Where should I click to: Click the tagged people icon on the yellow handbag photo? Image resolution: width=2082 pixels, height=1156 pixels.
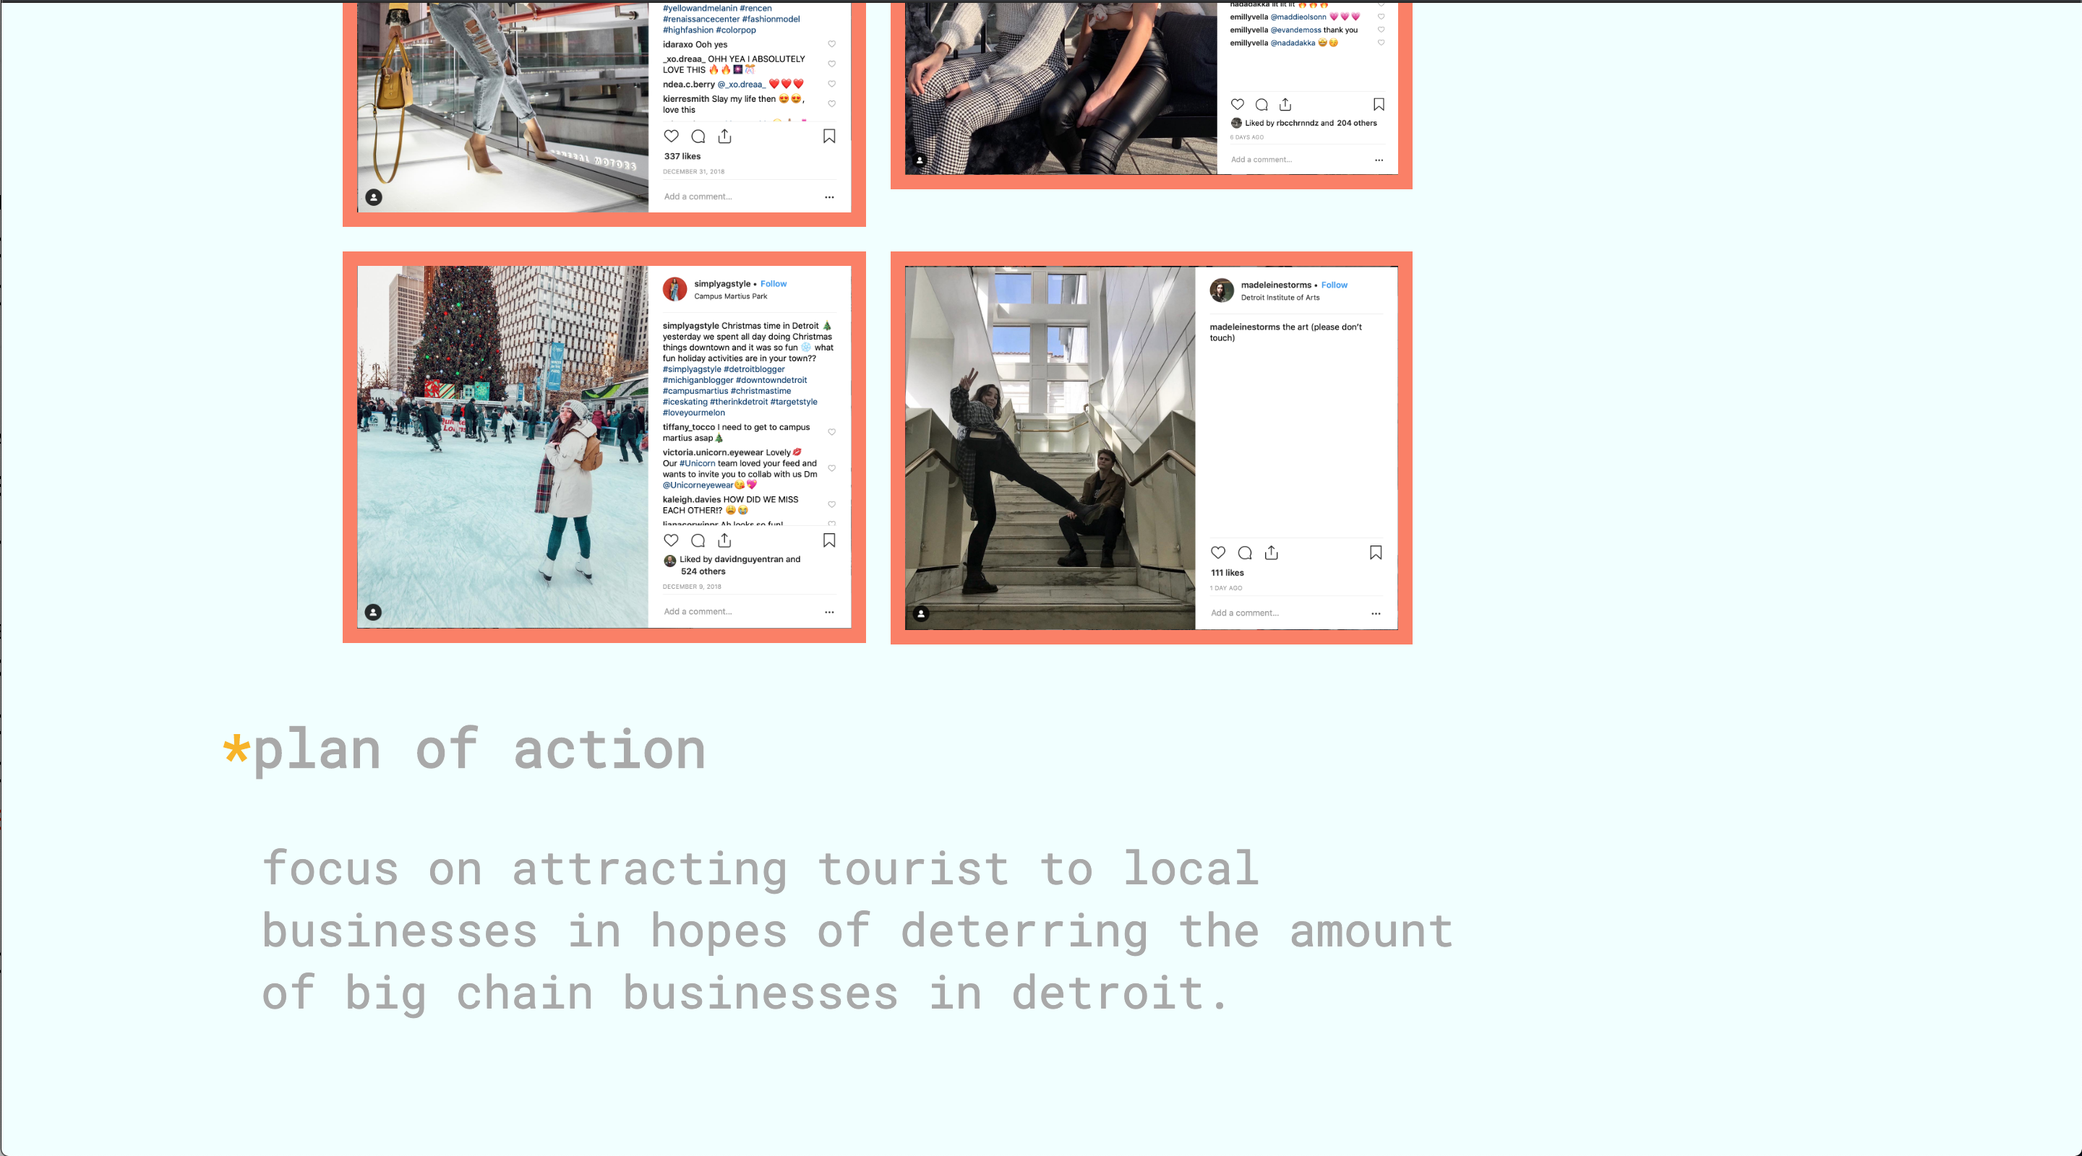tap(374, 197)
